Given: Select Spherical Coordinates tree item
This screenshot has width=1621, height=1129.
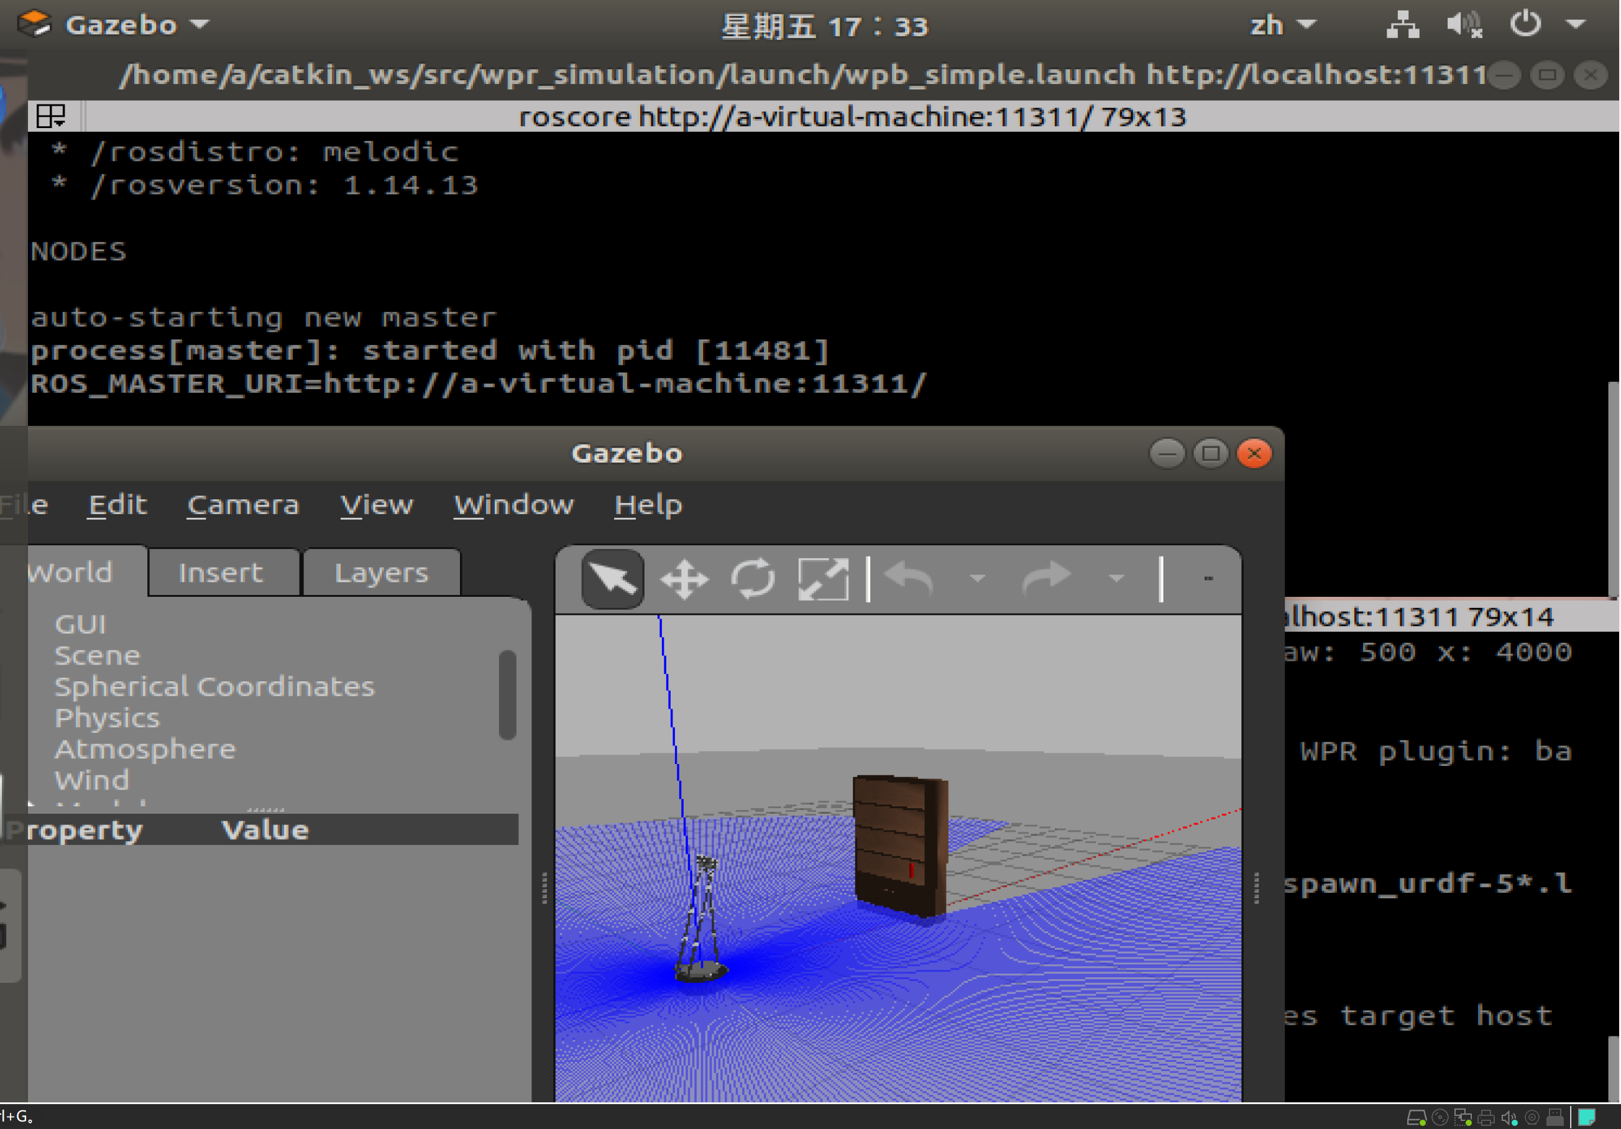Looking at the screenshot, I should (214, 687).
